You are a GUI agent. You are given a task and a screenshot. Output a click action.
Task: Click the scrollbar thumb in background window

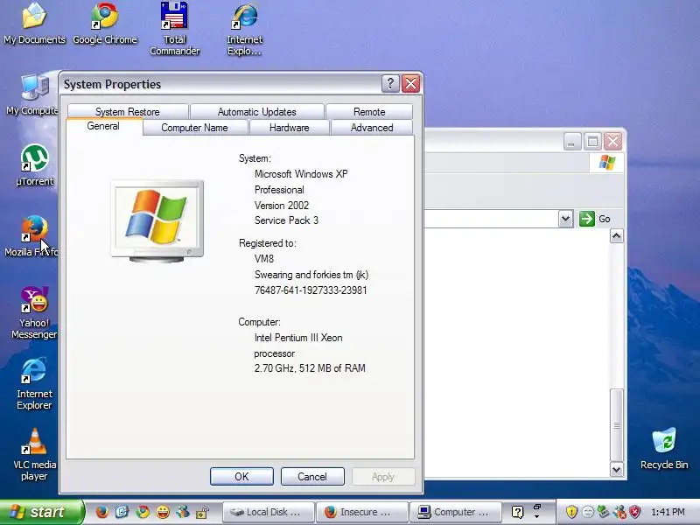coord(617,425)
